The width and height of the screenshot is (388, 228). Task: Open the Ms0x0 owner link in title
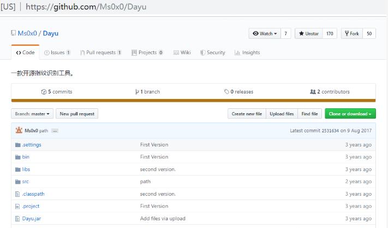tap(27, 33)
